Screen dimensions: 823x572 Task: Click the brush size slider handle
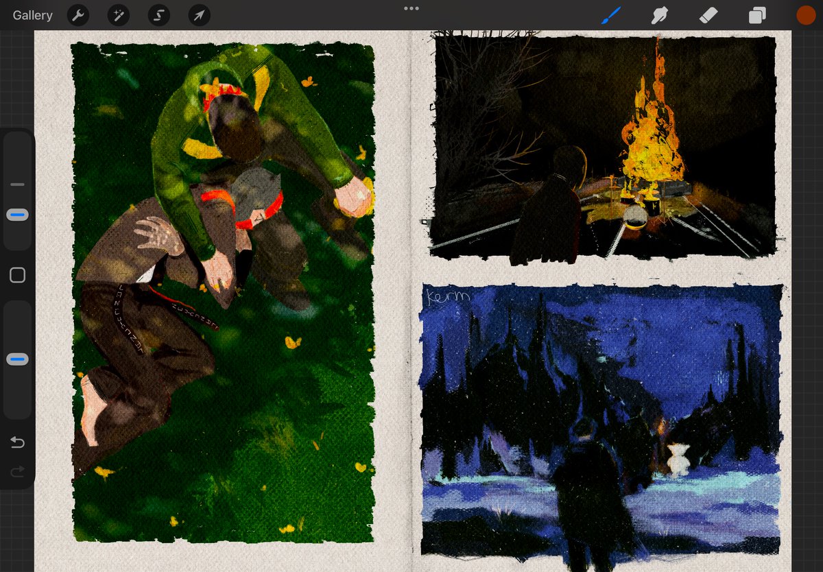point(17,215)
